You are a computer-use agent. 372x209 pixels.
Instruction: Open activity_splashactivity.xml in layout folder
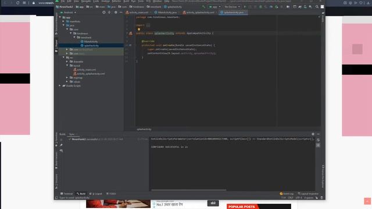click(x=89, y=74)
